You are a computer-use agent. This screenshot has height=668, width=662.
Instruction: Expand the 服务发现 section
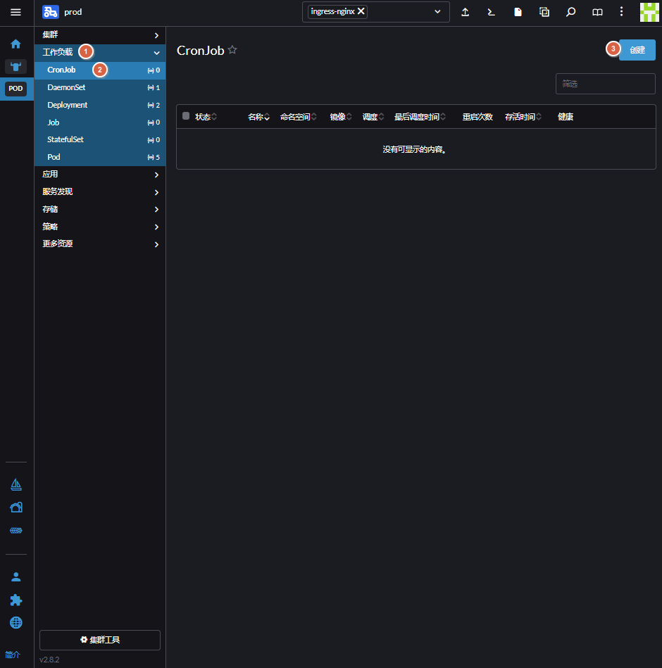[x=100, y=191]
